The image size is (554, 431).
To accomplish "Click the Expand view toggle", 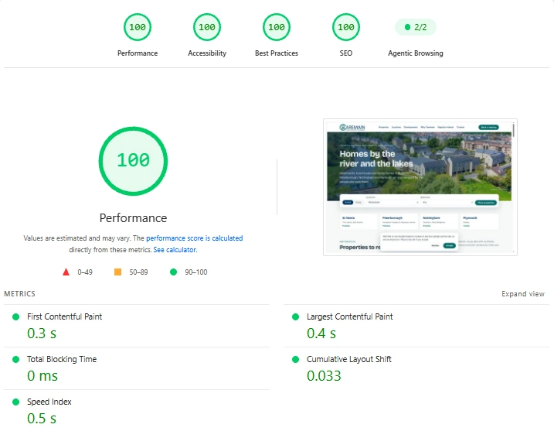I will tap(523, 294).
